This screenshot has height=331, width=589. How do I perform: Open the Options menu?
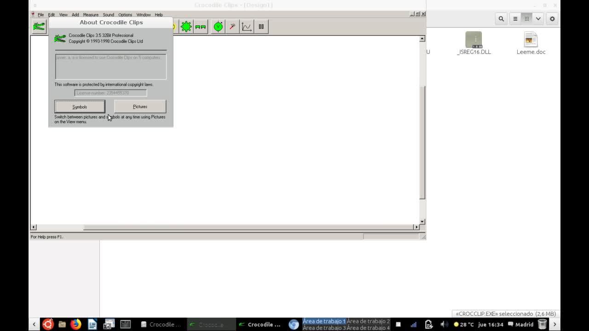tap(125, 15)
